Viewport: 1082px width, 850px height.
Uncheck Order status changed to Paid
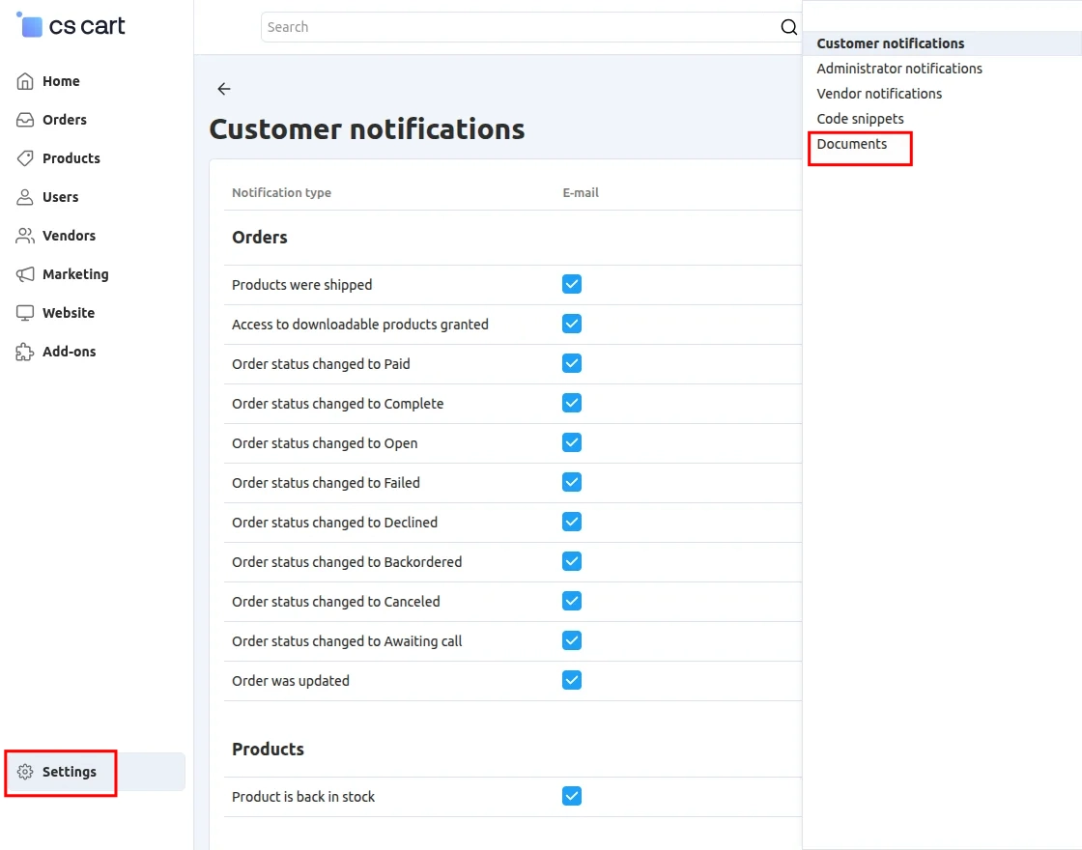coord(571,363)
